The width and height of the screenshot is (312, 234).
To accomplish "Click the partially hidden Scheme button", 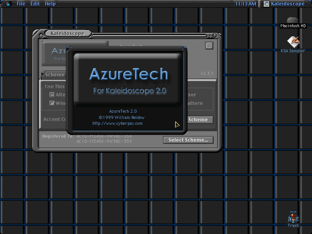I will pos(200,120).
